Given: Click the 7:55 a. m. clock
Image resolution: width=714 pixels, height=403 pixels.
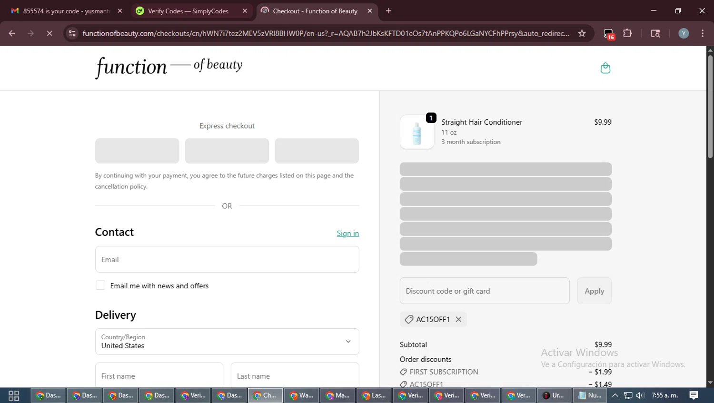Looking at the screenshot, I should [664, 395].
